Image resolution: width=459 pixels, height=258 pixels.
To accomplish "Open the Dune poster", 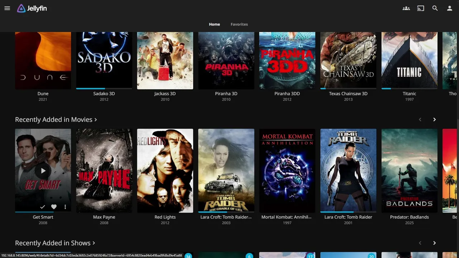I will coord(43,61).
